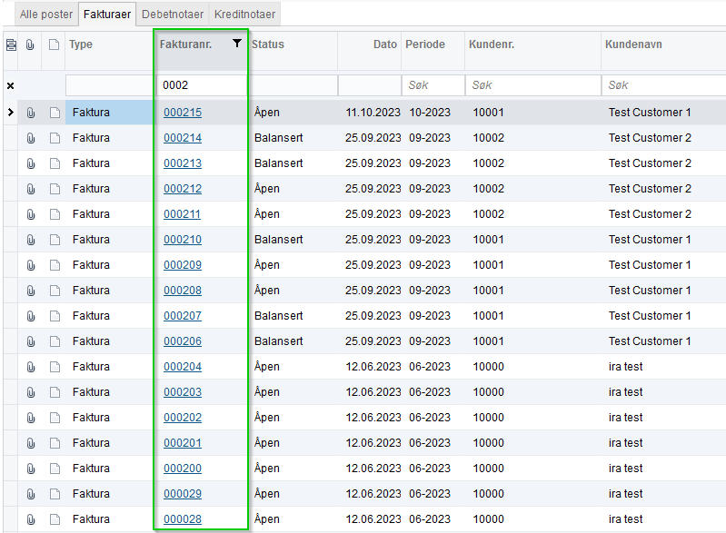Click the document icon for invoice 000211
This screenshot has height=533, width=726.
point(55,214)
